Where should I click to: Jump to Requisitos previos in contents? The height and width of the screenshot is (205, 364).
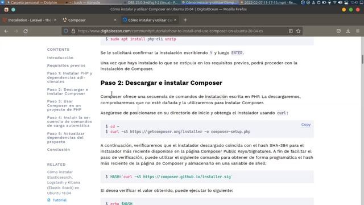click(x=66, y=65)
